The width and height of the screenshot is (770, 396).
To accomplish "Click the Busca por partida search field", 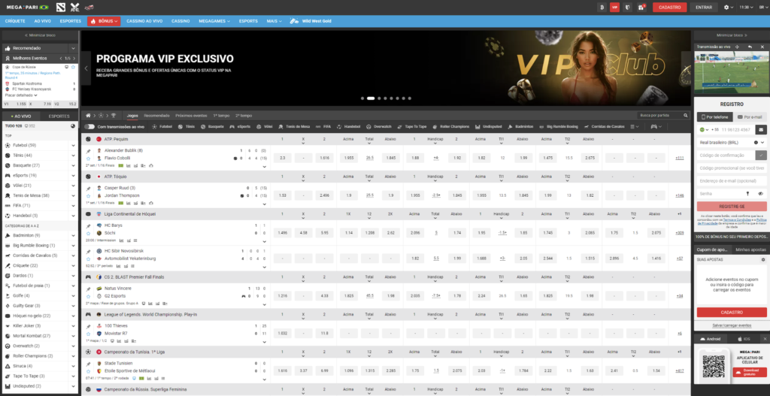I will 663,115.
